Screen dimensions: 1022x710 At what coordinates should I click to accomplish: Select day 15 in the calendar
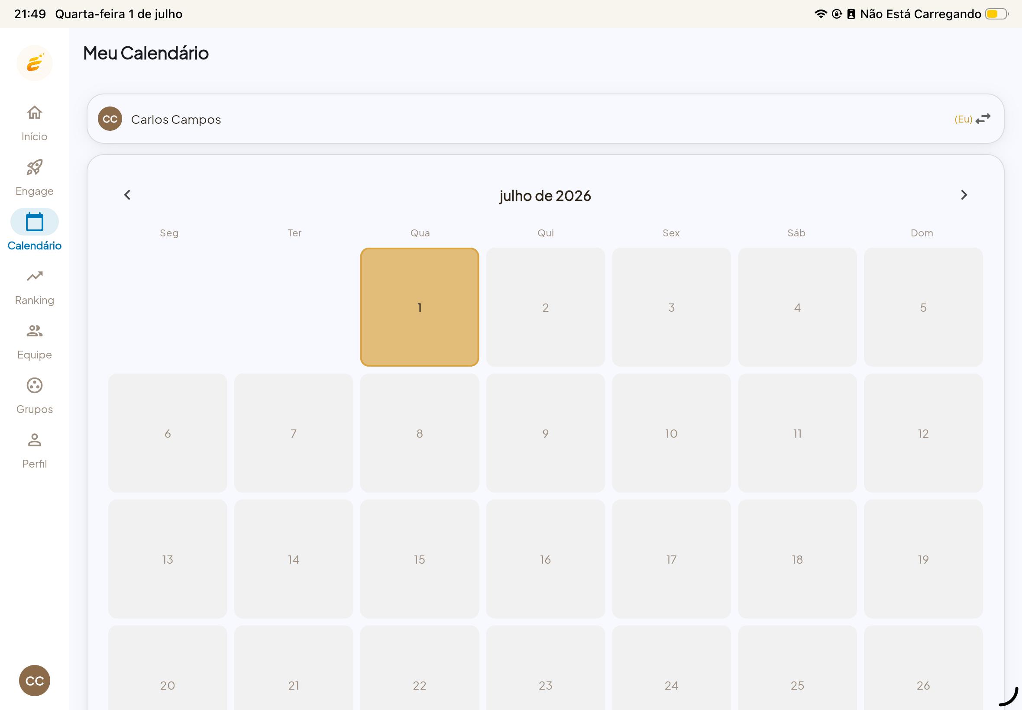(420, 559)
